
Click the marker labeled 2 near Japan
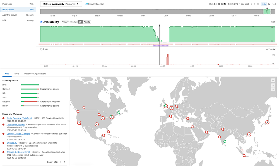point(267,122)
